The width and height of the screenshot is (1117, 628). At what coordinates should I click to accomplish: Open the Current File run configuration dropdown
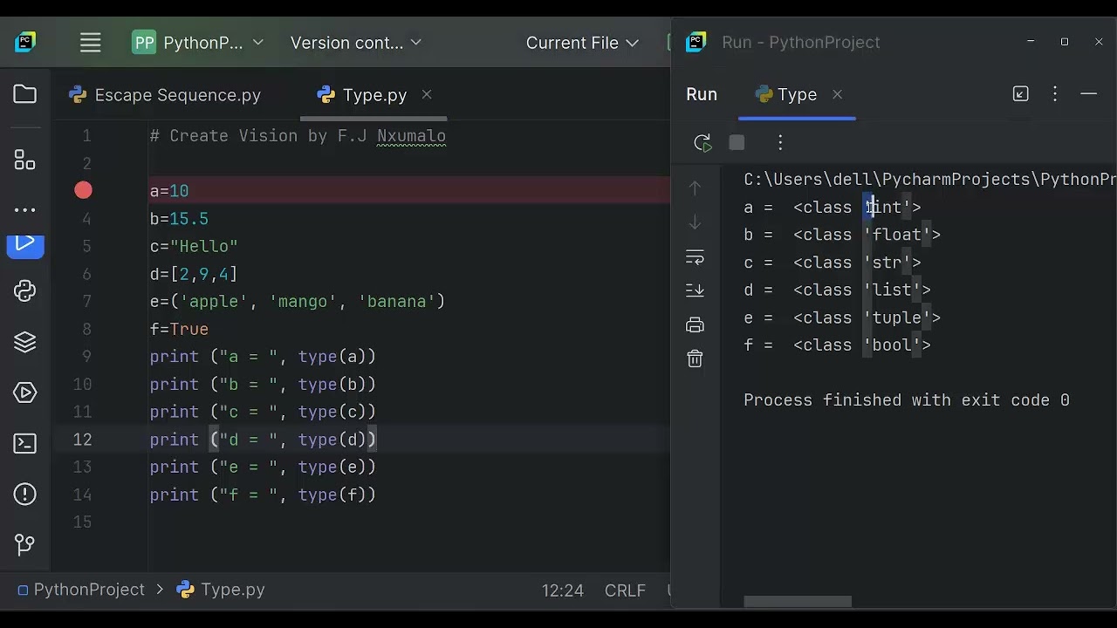pyautogui.click(x=582, y=43)
